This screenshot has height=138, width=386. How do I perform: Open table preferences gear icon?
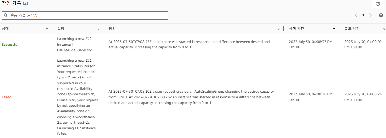point(381,15)
